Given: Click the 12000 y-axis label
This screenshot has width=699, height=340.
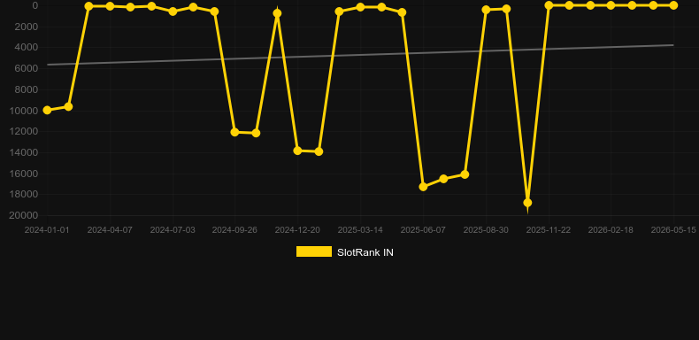Looking at the screenshot, I should tap(24, 132).
